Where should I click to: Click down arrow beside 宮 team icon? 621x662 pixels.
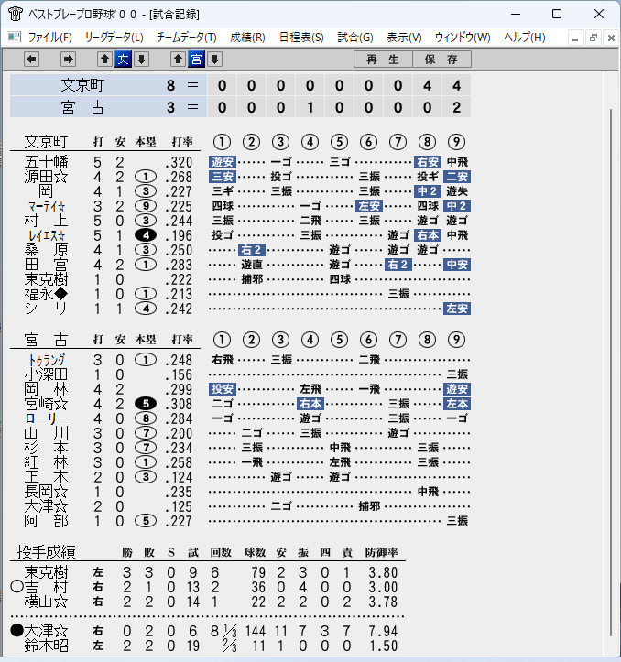pos(214,60)
